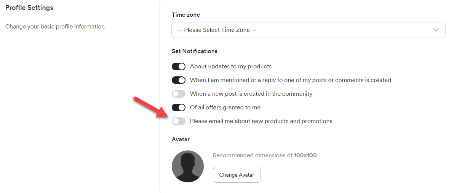
Task: Click the Avatar section heading
Action: [x=181, y=139]
